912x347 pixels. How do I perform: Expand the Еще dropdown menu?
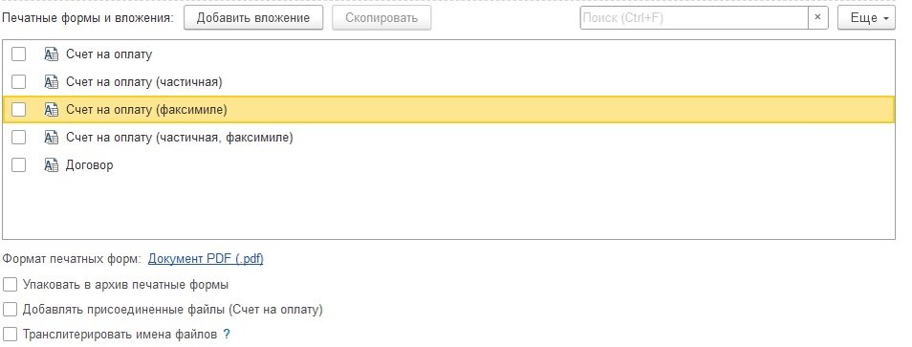pos(865,18)
